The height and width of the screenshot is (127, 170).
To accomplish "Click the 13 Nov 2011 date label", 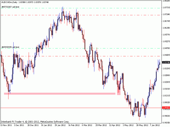I will tap(6, 125).
